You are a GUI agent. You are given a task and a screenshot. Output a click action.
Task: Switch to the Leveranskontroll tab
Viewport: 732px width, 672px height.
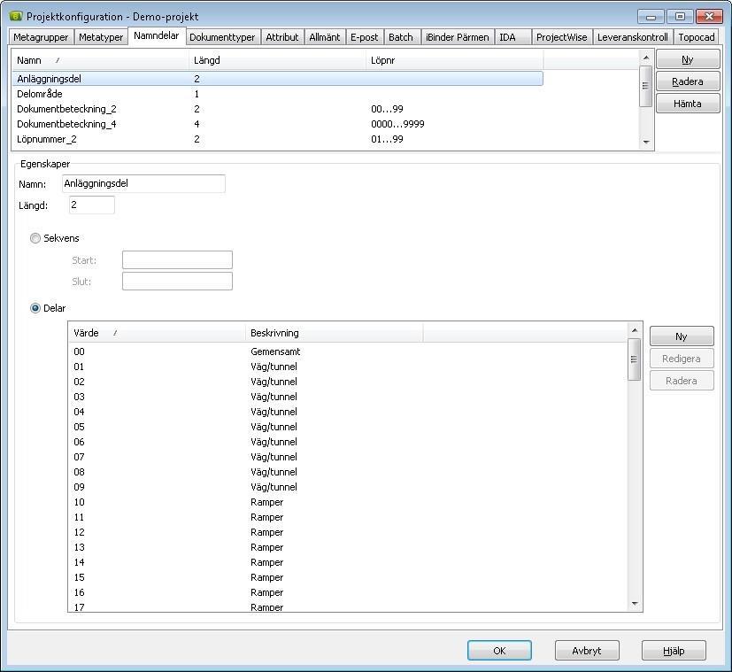[633, 37]
